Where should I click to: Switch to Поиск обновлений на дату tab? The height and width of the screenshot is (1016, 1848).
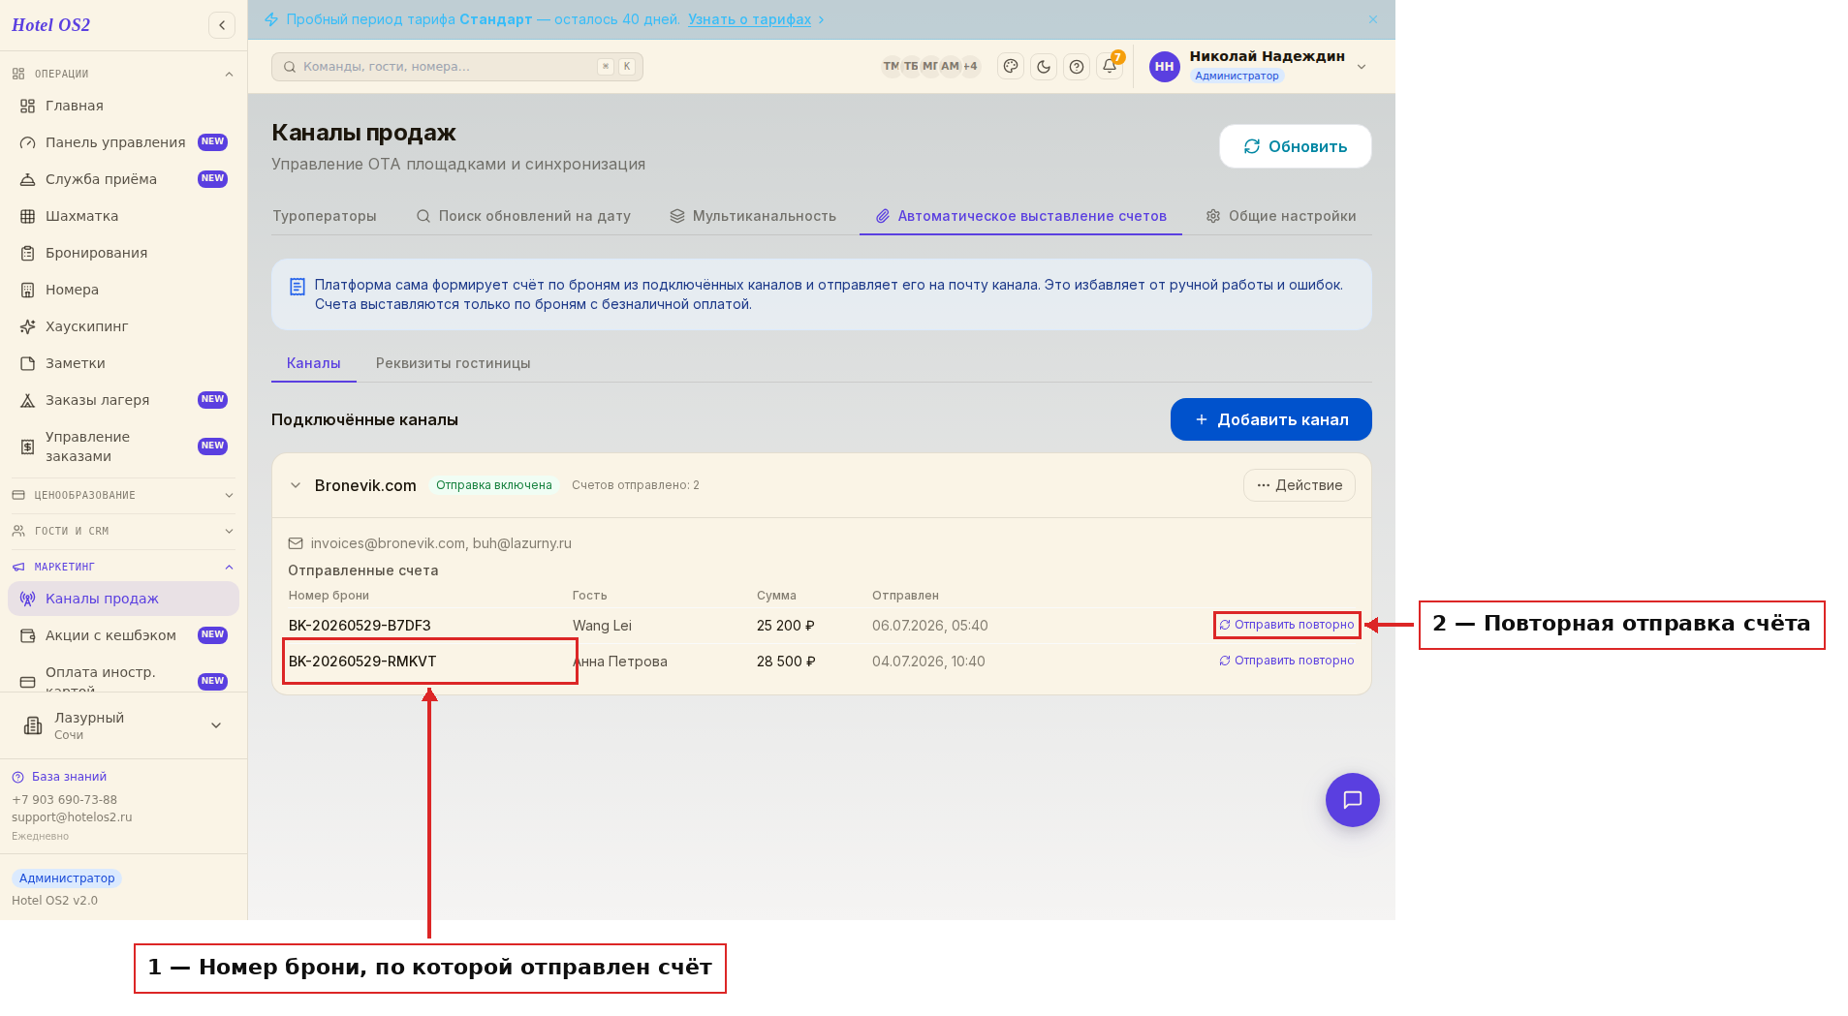pyautogui.click(x=523, y=216)
